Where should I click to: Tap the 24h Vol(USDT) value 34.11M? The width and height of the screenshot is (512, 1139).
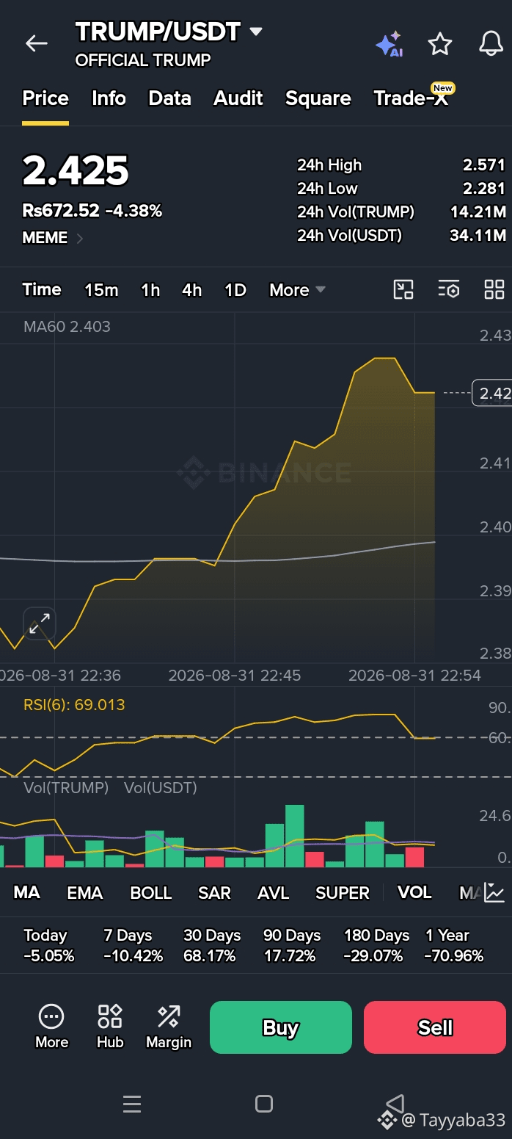point(478,236)
